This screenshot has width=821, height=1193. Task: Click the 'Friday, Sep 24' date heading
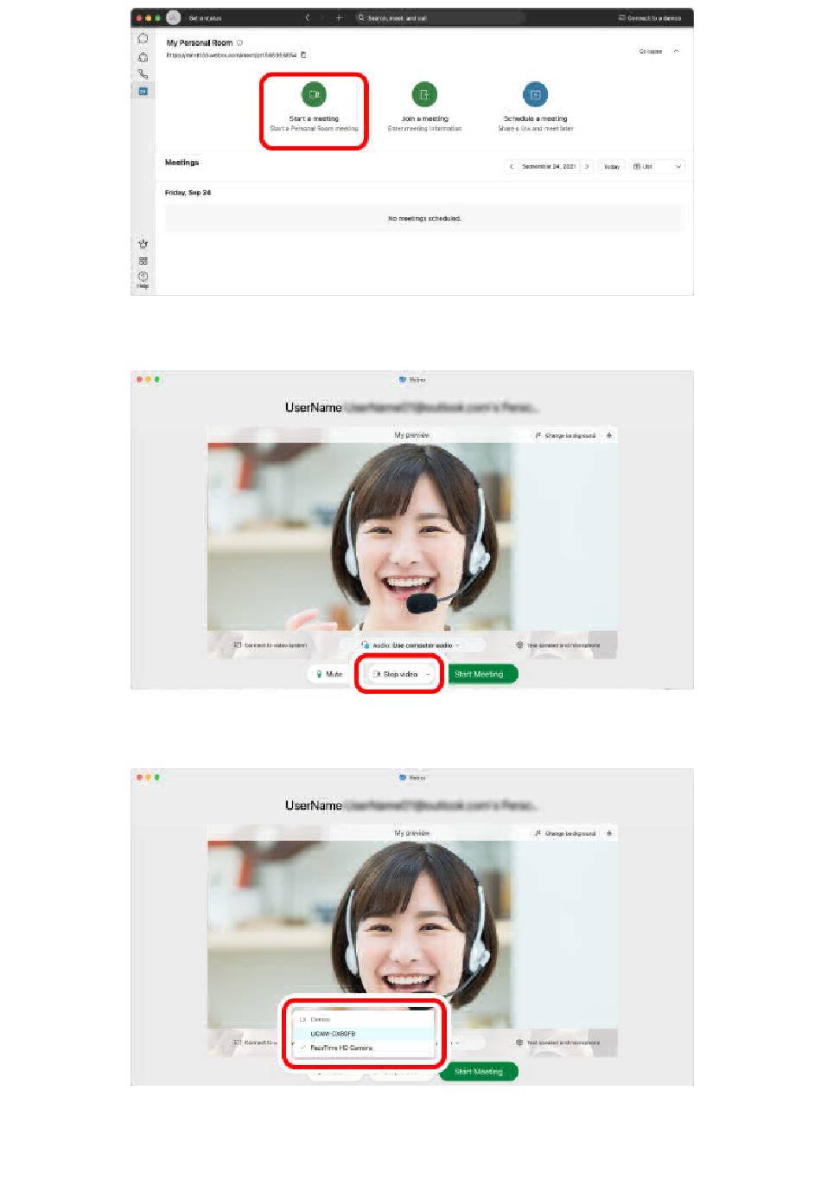pos(188,193)
